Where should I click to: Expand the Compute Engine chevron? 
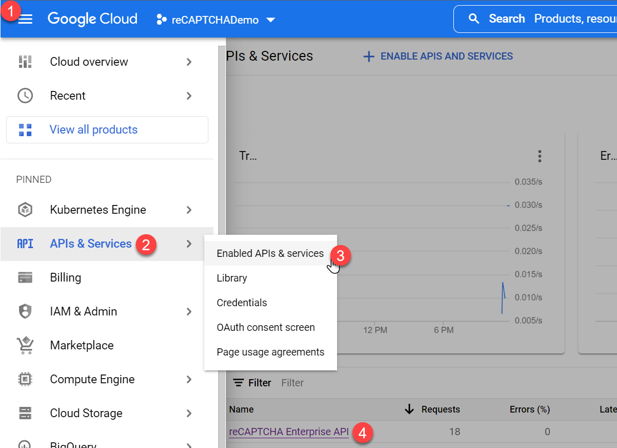(189, 379)
